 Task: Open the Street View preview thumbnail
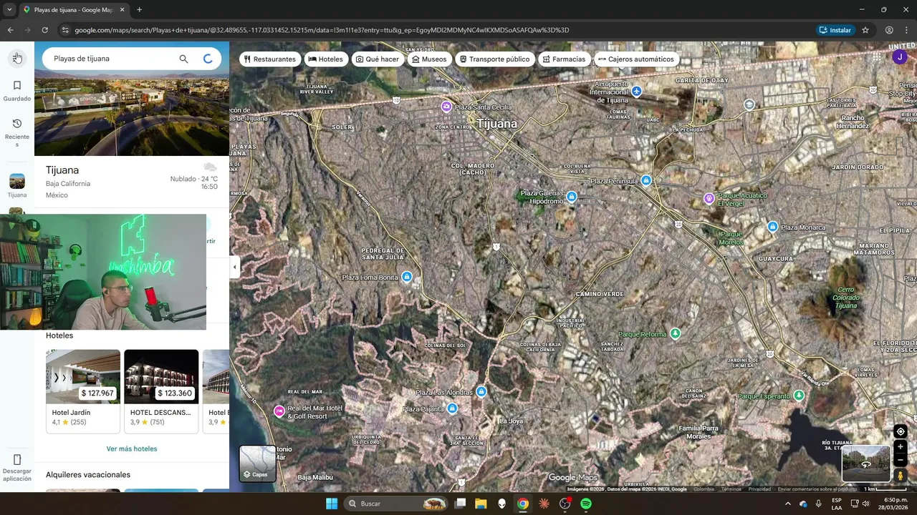(866, 463)
